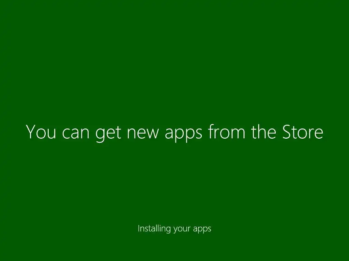The image size is (349, 261).
Task: Click the word 'the' before Store
Action: (264, 132)
